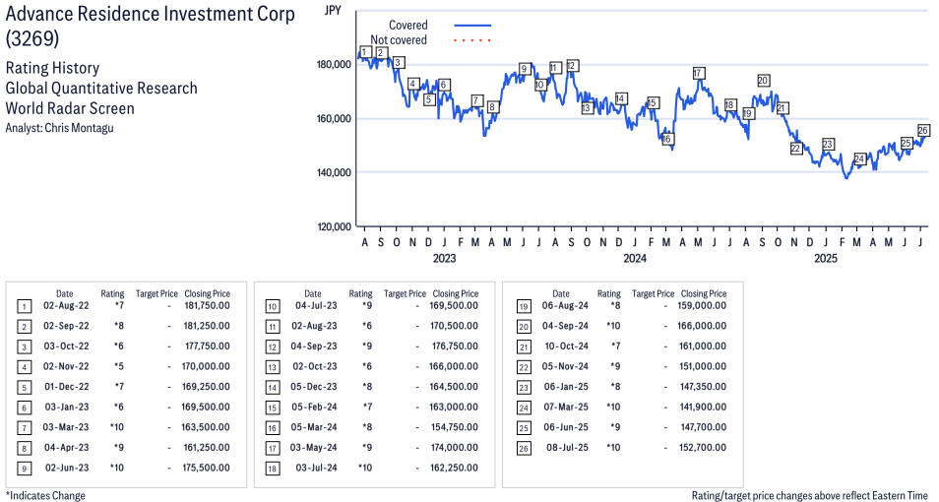
Task: Click the closing price 181,750.00
Action: [206, 305]
